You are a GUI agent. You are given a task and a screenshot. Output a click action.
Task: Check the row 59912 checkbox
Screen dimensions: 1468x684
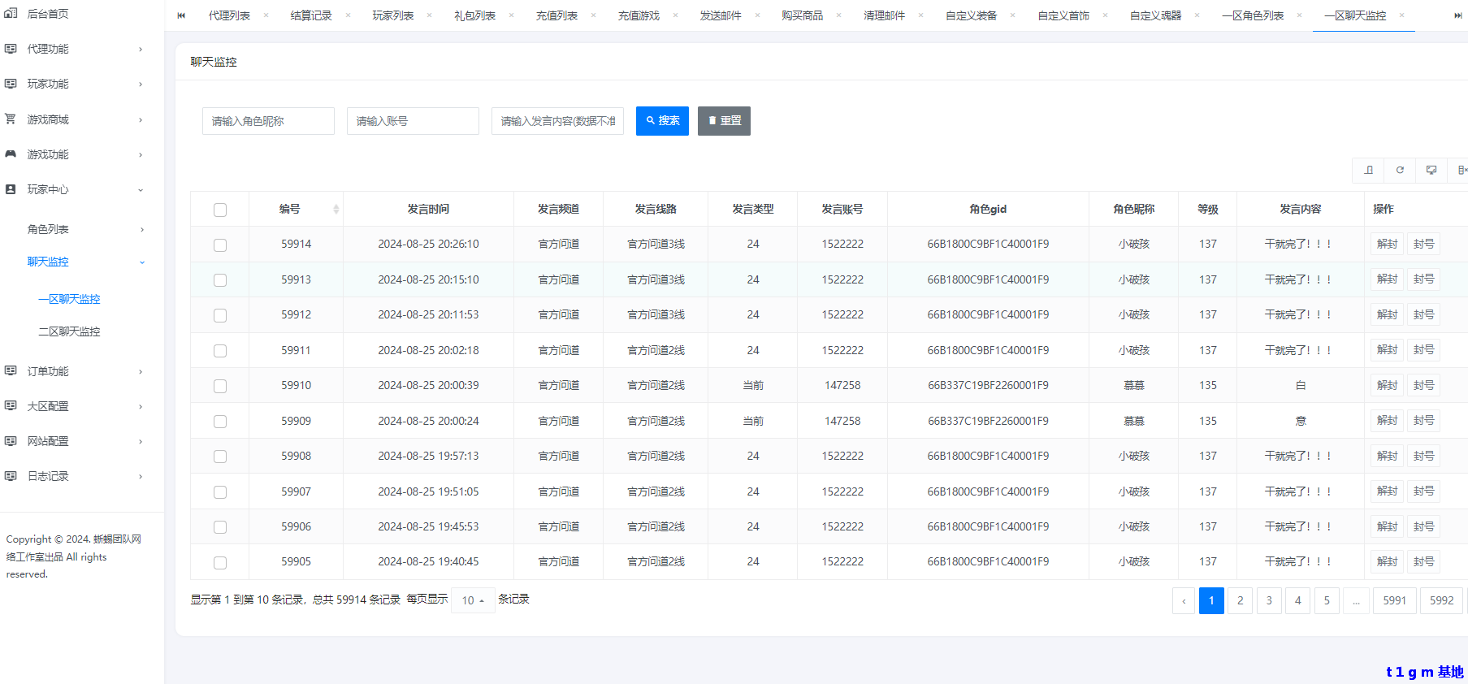pos(220,315)
